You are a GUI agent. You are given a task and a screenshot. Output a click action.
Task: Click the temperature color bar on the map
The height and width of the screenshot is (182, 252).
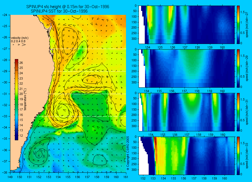click(17, 100)
